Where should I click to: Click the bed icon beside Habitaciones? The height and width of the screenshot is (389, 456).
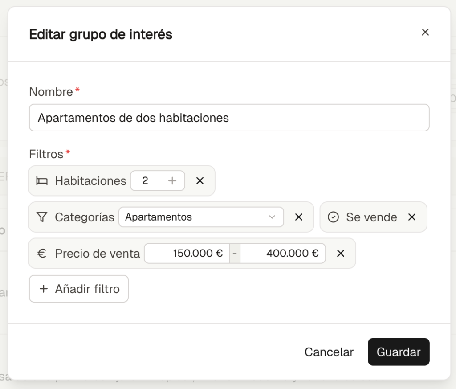click(42, 181)
